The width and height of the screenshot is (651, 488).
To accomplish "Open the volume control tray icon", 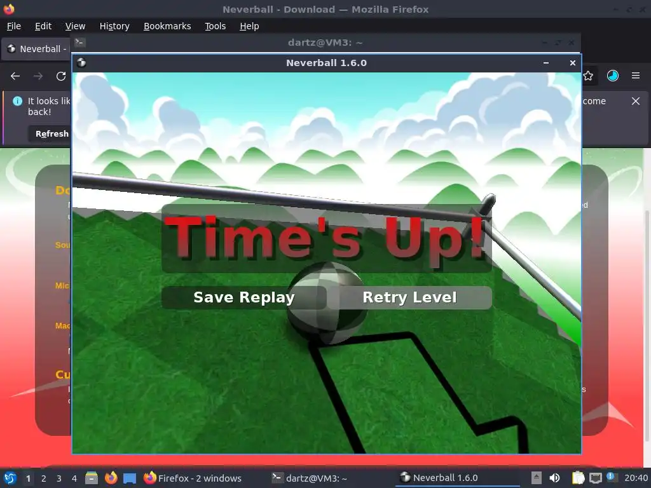I will (x=554, y=478).
